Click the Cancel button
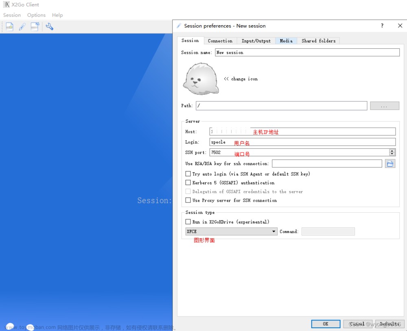This screenshot has width=407, height=331. pyautogui.click(x=358, y=324)
